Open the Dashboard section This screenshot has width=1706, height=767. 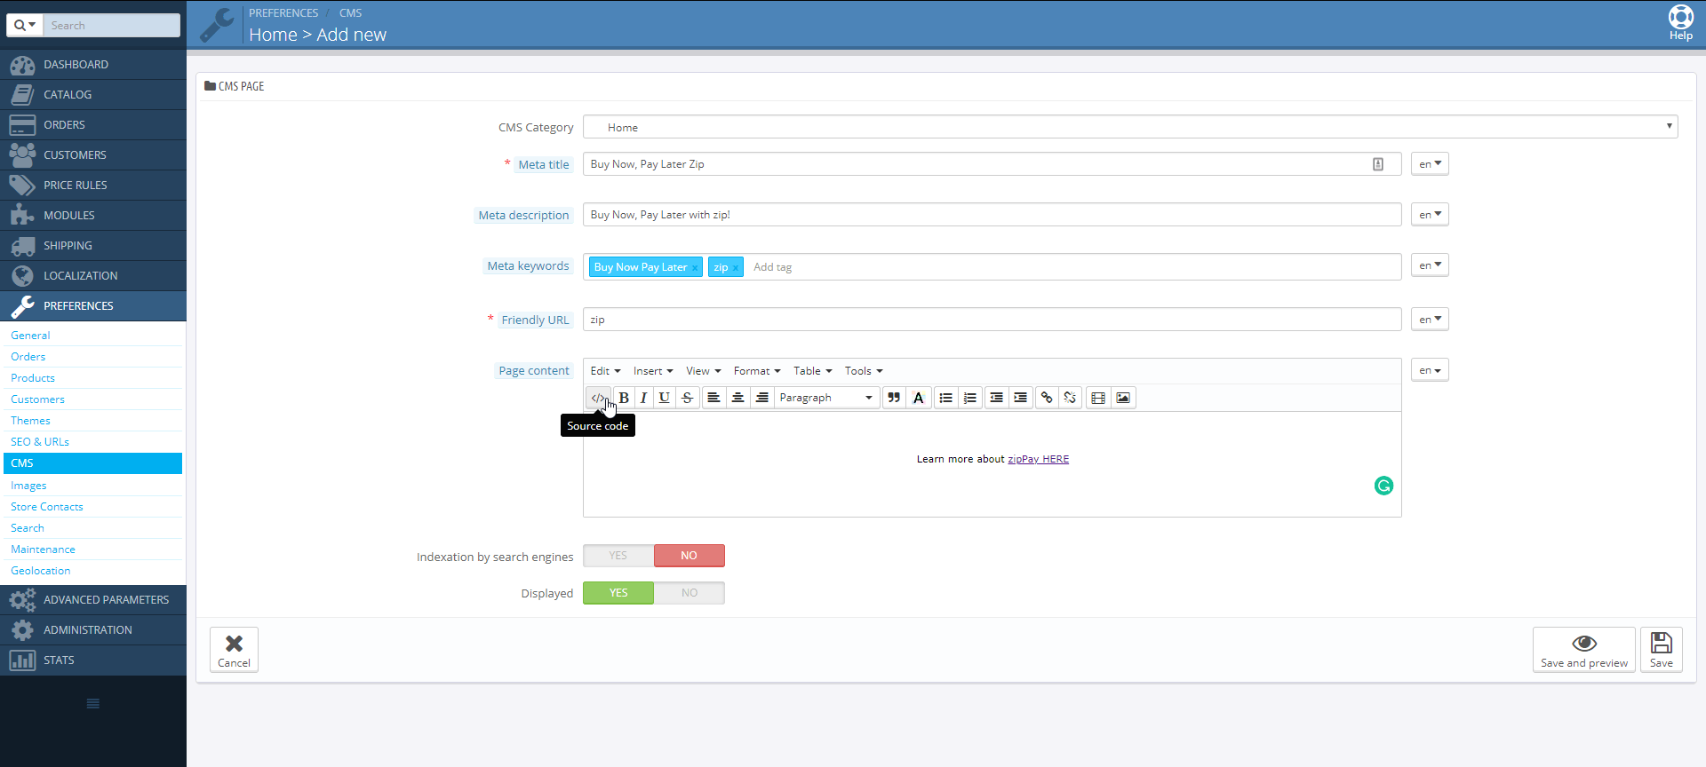[93, 65]
